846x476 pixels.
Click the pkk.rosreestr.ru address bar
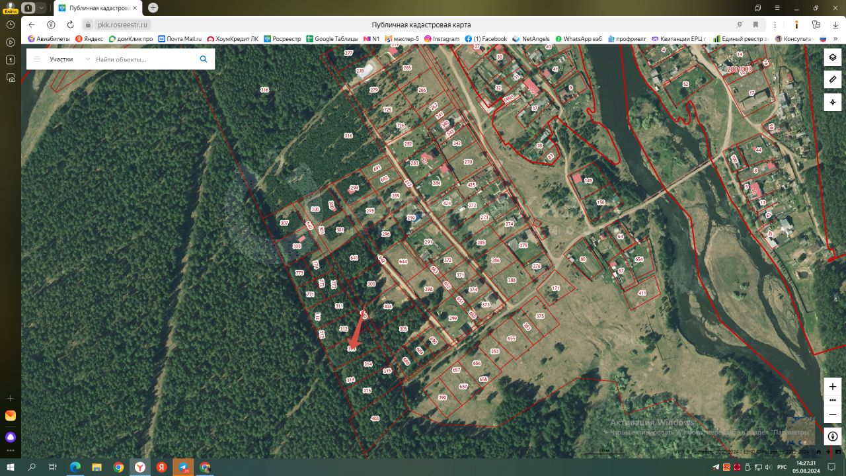pos(124,24)
